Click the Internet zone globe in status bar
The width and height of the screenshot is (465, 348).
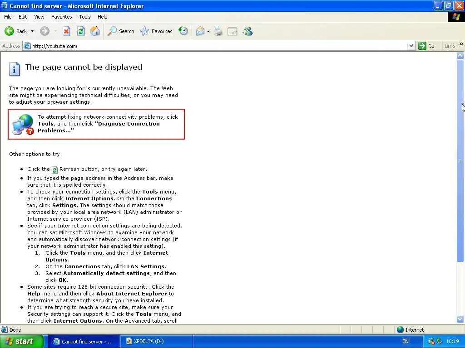401,330
